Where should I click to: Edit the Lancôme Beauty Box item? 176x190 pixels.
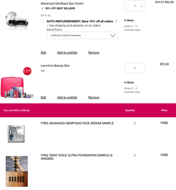43,98
